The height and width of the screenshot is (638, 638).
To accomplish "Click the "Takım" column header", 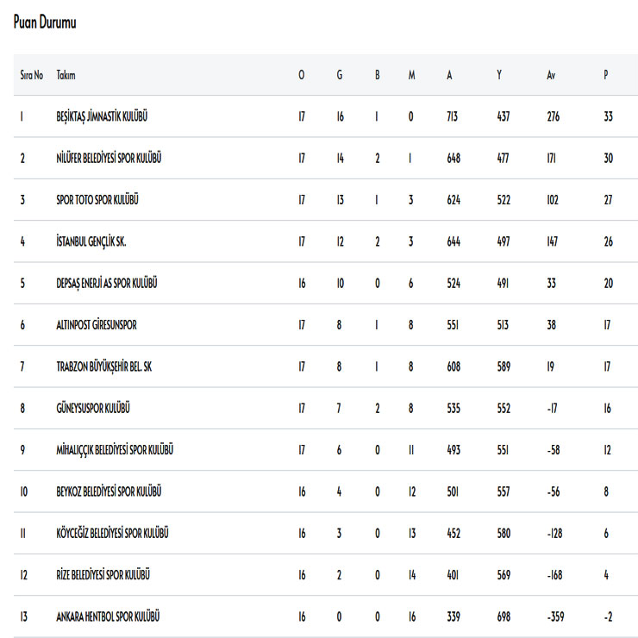I will pyautogui.click(x=66, y=75).
